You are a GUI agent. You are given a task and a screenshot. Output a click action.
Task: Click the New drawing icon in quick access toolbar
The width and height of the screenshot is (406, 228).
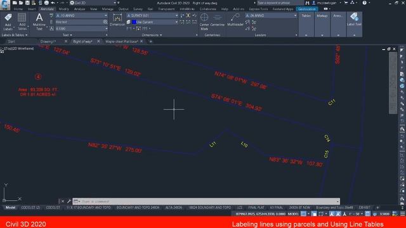[x=15, y=3]
